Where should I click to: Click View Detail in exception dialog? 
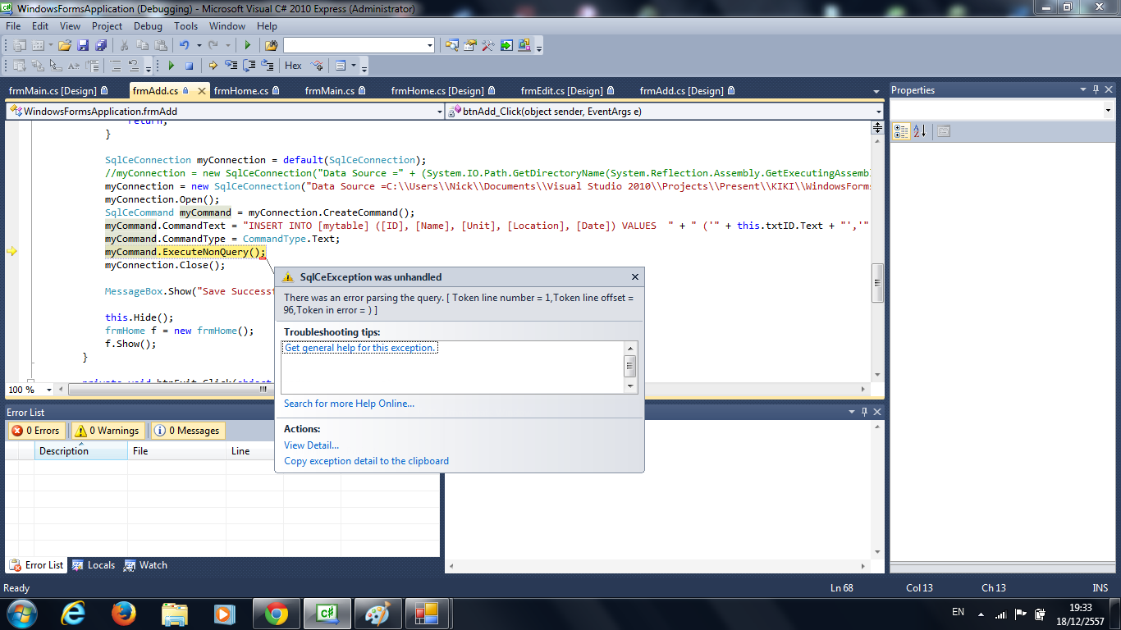click(311, 445)
